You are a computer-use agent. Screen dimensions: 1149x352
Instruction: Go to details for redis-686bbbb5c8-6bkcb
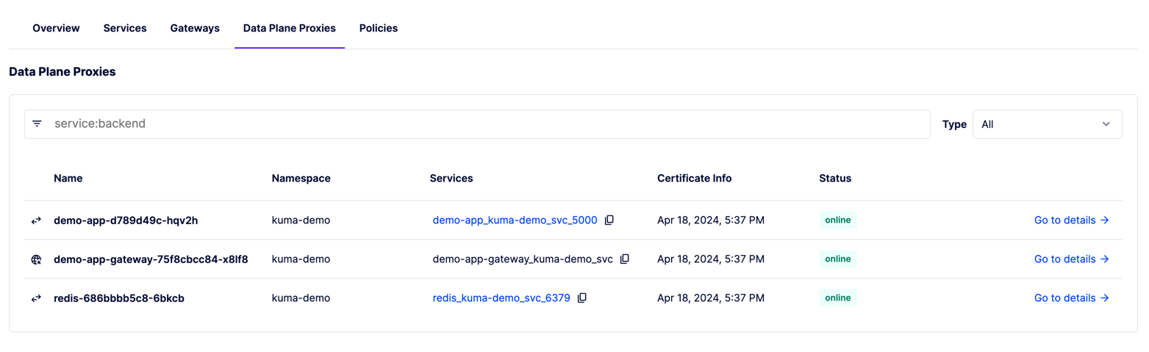click(x=1071, y=298)
